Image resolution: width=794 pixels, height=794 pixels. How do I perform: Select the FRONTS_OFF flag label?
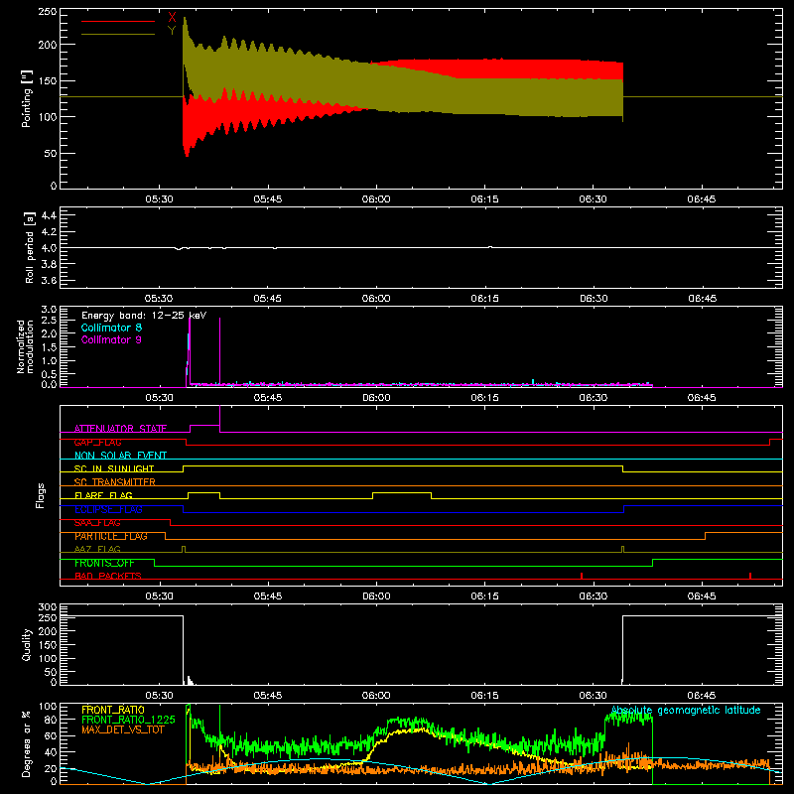click(x=104, y=563)
